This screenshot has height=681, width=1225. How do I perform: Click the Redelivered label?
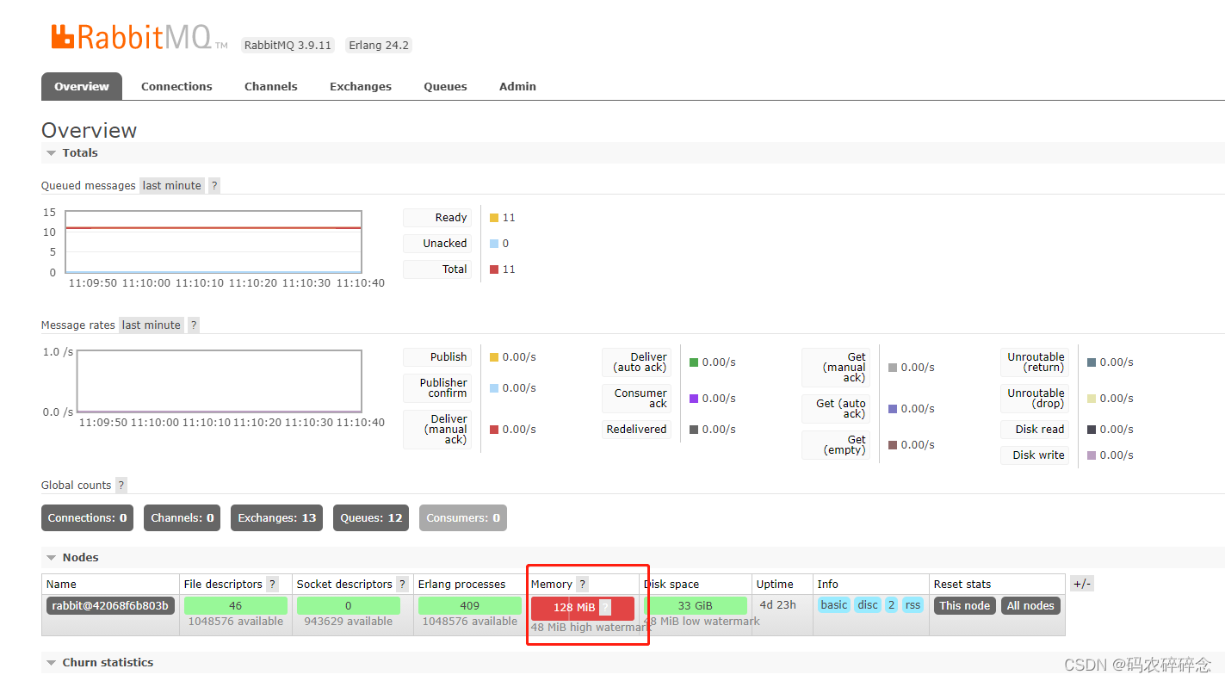point(636,430)
